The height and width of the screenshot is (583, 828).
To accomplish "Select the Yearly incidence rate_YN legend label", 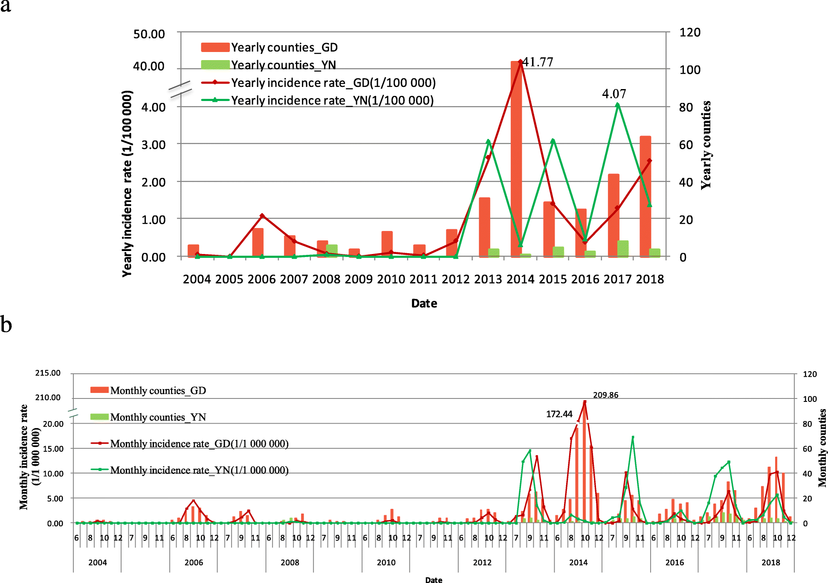I will coord(333,101).
